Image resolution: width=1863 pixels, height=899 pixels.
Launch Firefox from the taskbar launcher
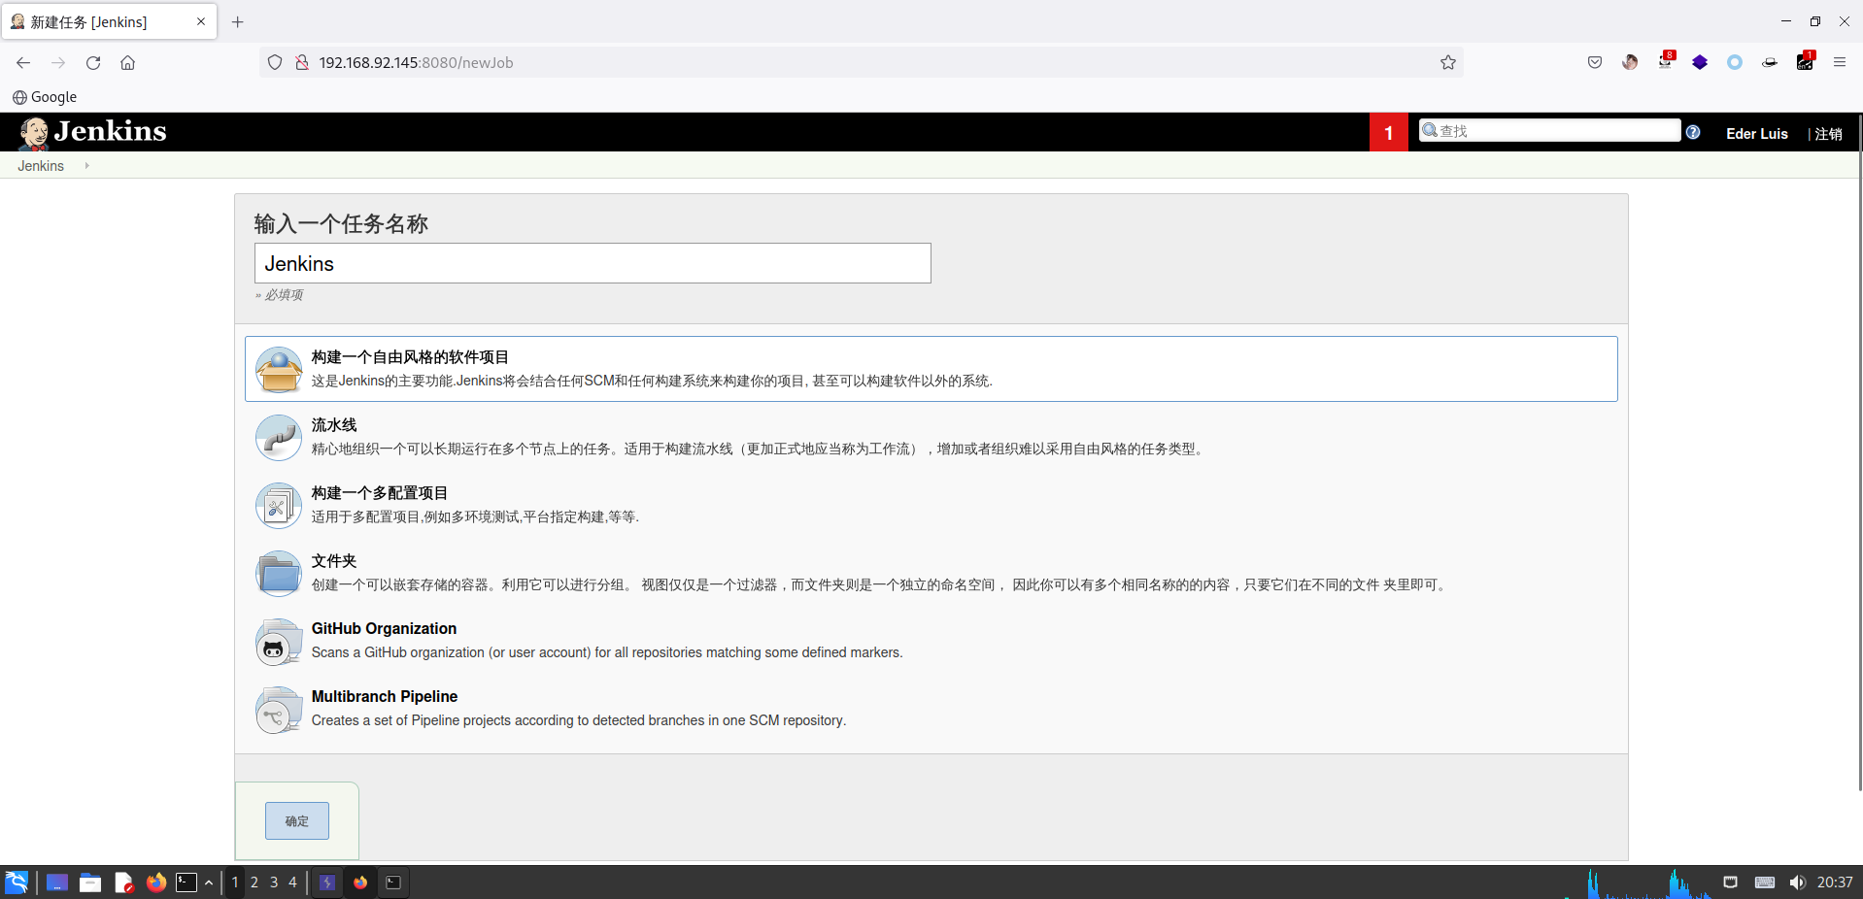(155, 882)
